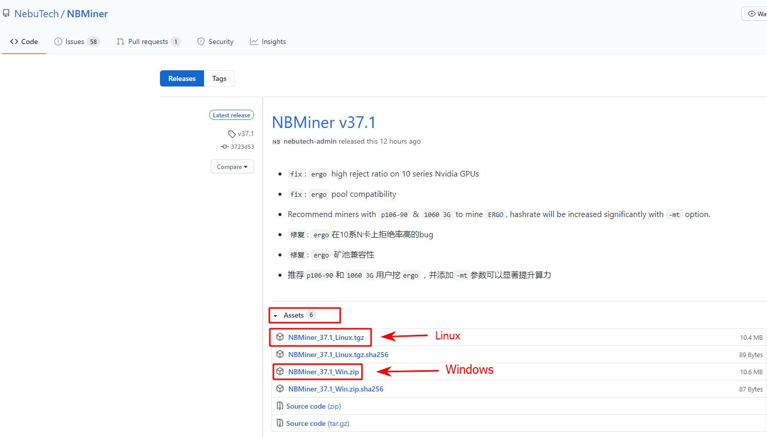
Task: Click the Pull requests count badge 1
Action: pos(176,41)
